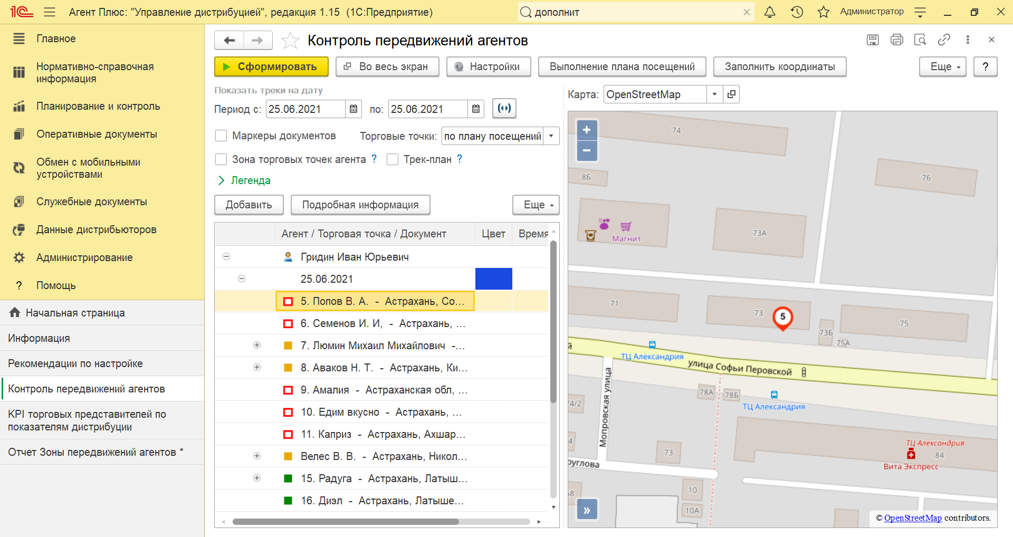
Task: Open the history clock icon
Action: click(x=797, y=12)
